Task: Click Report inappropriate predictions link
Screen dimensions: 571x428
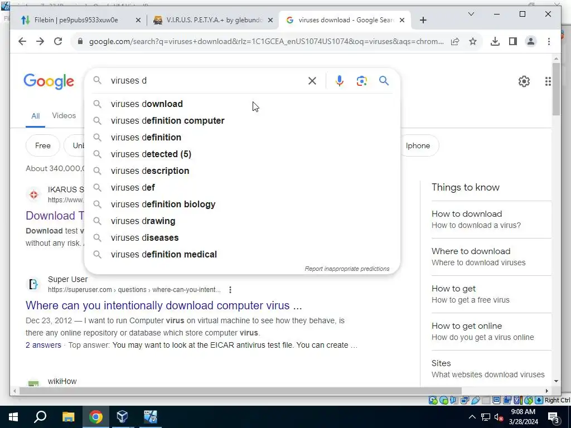Action: point(347,269)
